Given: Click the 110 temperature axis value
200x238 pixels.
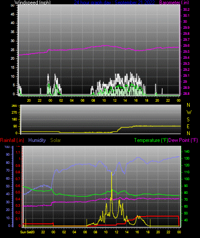Looking at the screenshot, I should tap(187, 172).
